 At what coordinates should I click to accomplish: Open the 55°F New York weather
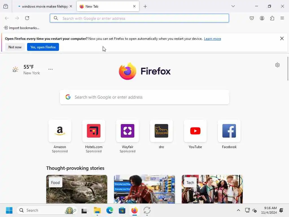point(32,70)
